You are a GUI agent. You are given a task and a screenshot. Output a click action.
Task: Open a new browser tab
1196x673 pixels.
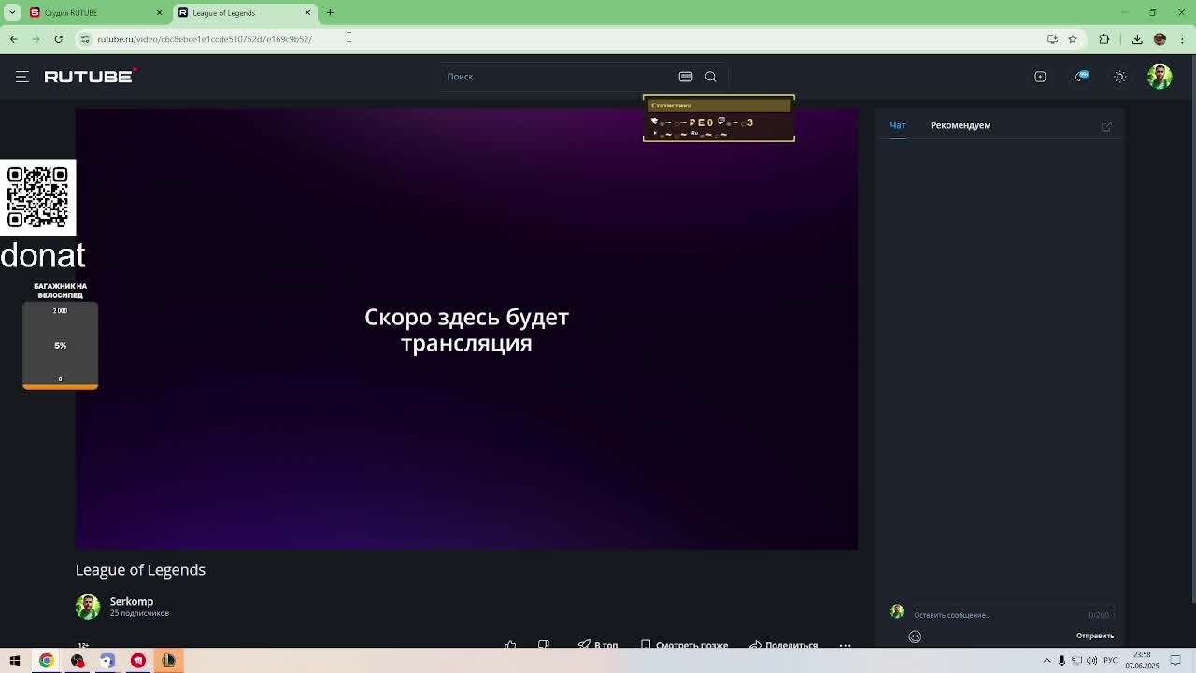(330, 12)
